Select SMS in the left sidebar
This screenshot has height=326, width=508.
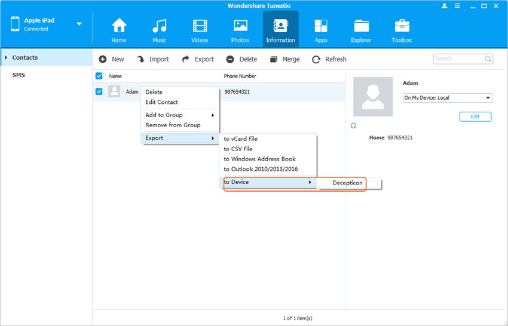[x=19, y=75]
